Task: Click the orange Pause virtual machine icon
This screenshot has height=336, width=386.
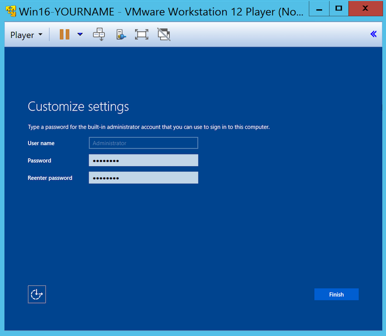Action: click(64, 34)
